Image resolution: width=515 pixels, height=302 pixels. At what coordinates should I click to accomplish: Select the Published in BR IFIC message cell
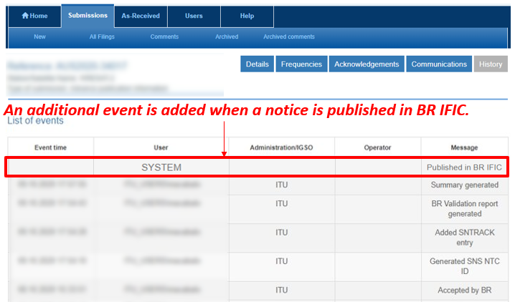coord(463,167)
